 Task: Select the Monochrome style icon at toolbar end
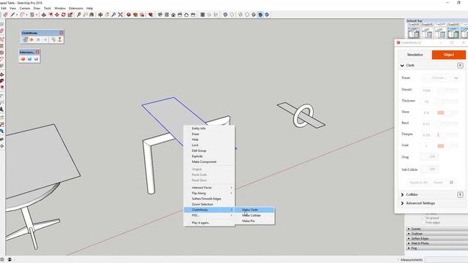click(267, 15)
